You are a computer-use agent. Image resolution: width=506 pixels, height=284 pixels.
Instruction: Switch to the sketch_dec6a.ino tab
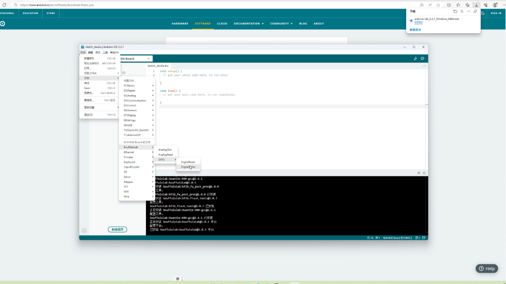pos(158,66)
